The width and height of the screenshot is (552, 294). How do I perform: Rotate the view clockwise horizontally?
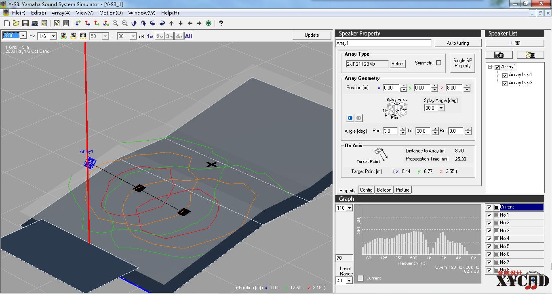[162, 23]
